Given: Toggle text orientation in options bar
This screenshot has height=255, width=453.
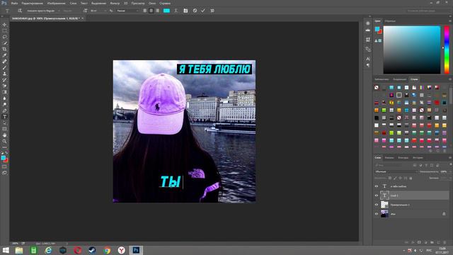Looking at the screenshot, I should (20, 11).
